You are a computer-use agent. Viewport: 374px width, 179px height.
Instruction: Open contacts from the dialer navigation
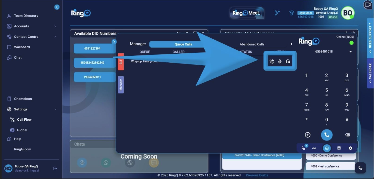339,148
